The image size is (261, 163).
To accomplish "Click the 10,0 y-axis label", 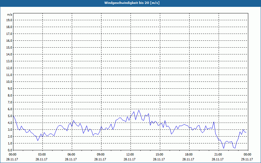I will pos(9,81).
